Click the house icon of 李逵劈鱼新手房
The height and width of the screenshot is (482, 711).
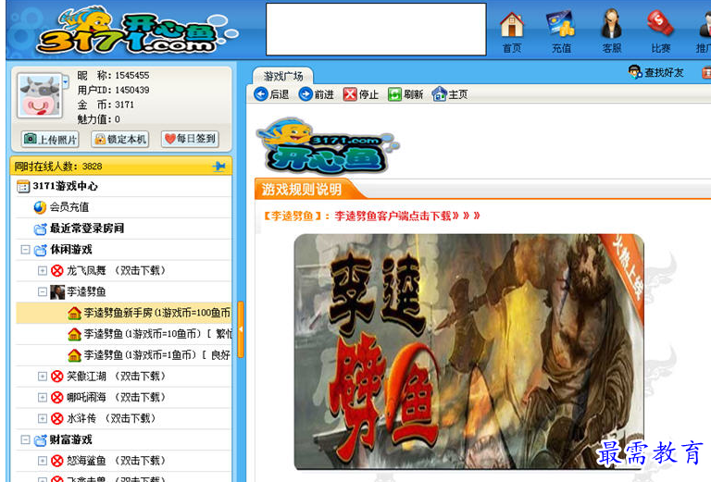[74, 313]
